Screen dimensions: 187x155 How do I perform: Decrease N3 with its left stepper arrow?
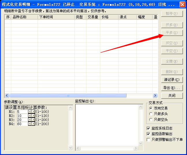coord(30,120)
